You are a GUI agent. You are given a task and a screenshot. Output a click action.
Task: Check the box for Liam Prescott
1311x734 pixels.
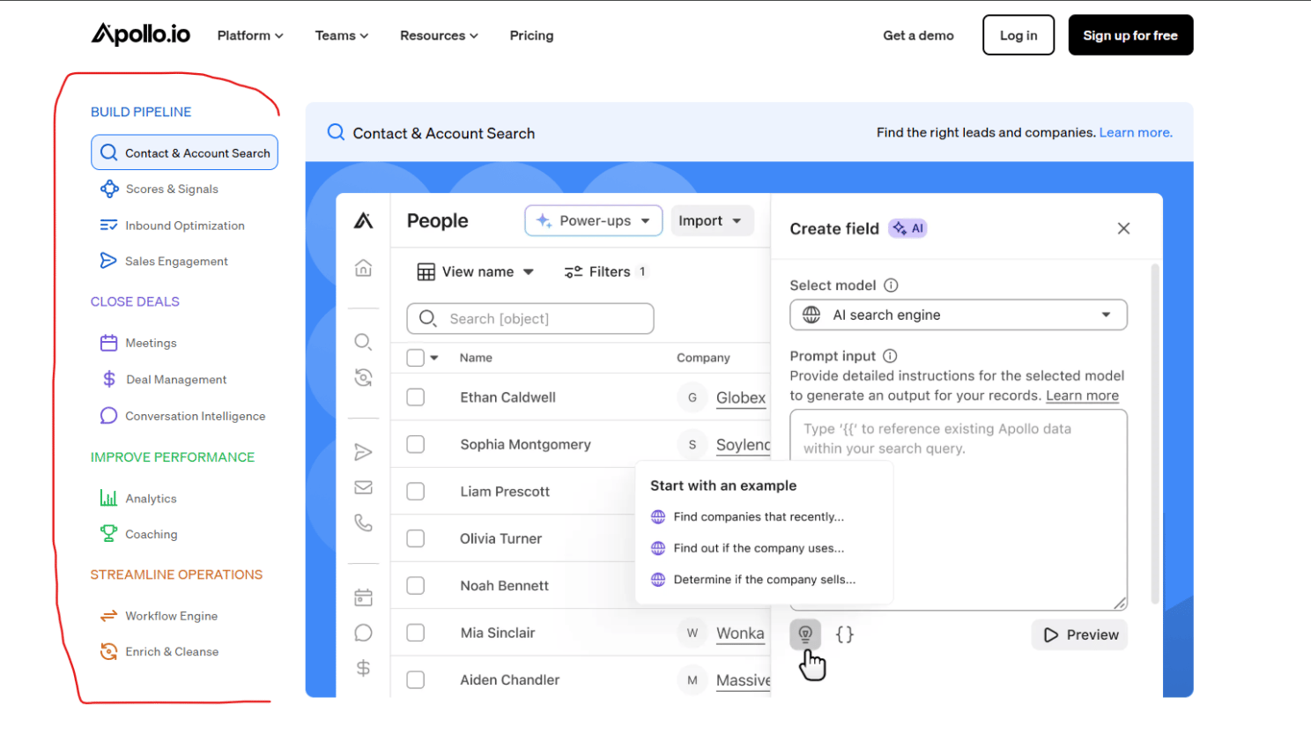tap(416, 492)
